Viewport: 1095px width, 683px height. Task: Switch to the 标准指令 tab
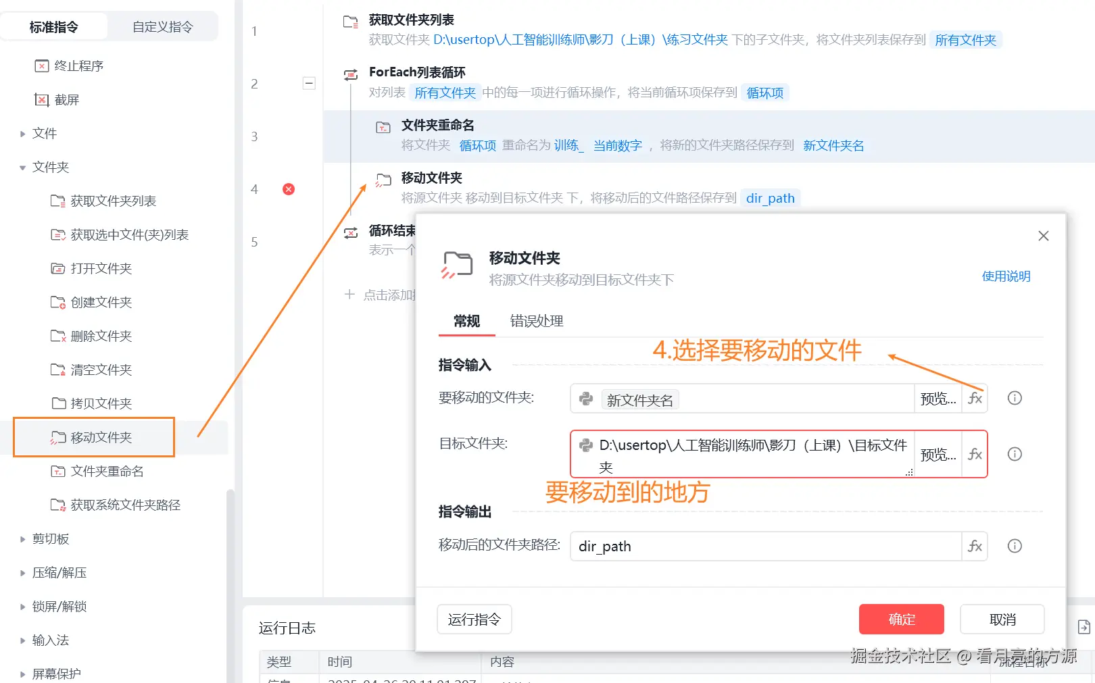pos(54,27)
